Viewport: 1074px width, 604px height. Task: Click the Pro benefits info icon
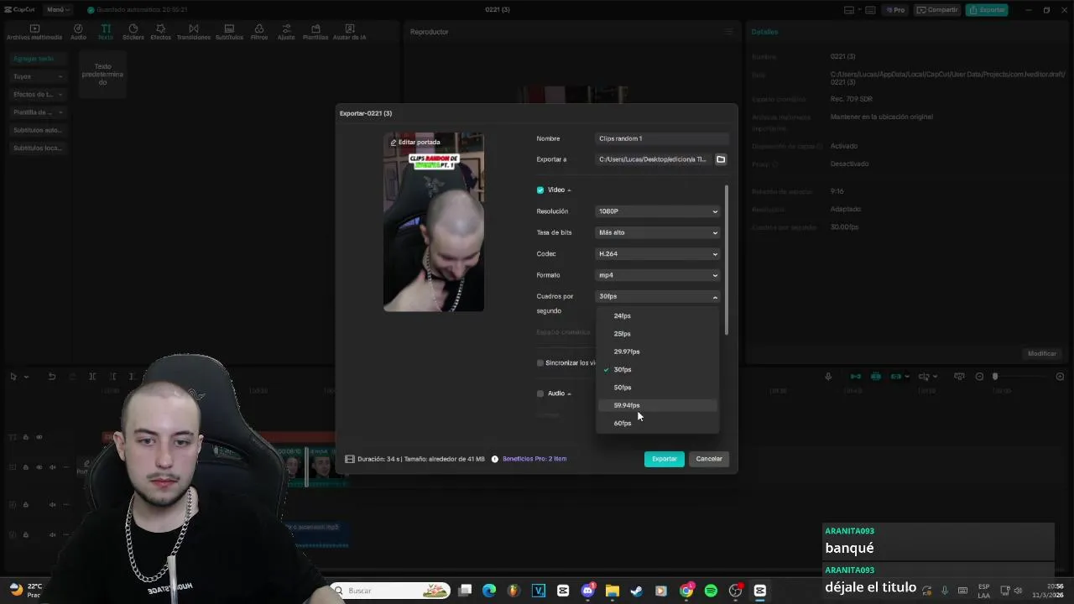pyautogui.click(x=495, y=459)
